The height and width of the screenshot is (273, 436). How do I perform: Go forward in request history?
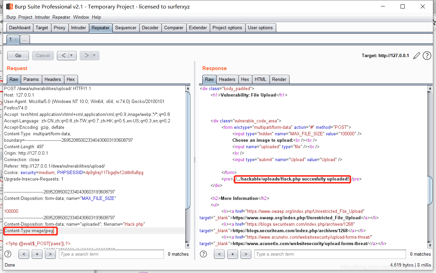(86, 55)
